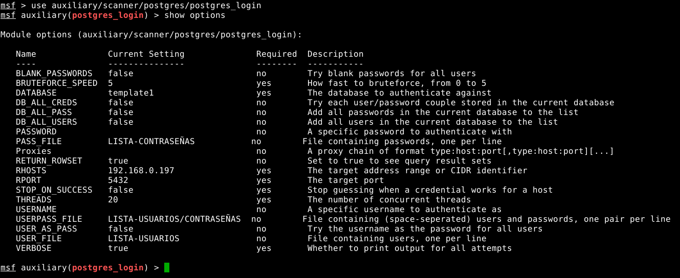
Task: Click the RETURN_ROWSET option name
Action: click(49, 161)
